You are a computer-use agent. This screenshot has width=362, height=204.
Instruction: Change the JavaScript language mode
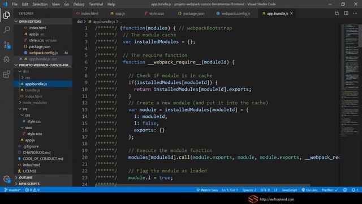point(289,190)
